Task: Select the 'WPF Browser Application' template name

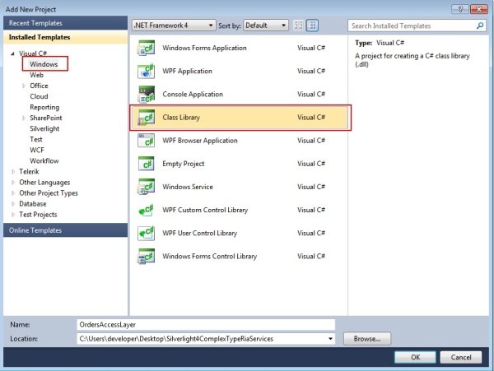Action: pyautogui.click(x=200, y=141)
